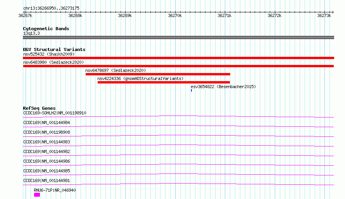The width and height of the screenshot is (345, 199).
Task: Select the red nsv525432 variant bar
Action: [178, 58]
